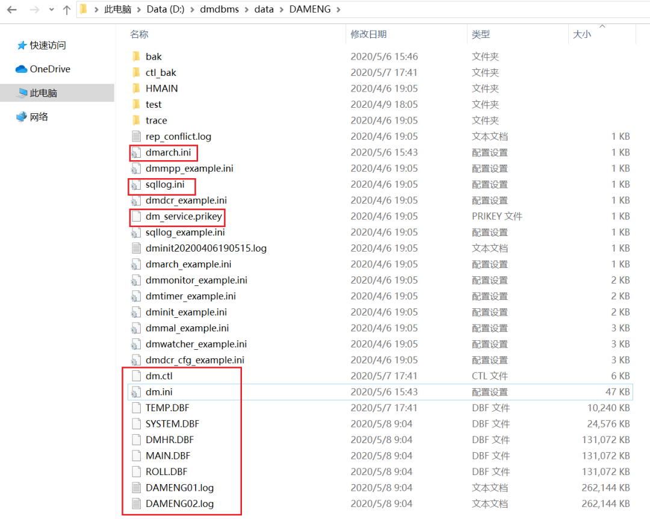Select the bak folder icon
Screen dimensions: 650x519
[136, 56]
